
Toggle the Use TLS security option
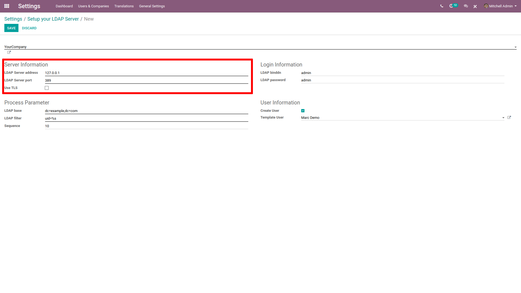[x=47, y=88]
